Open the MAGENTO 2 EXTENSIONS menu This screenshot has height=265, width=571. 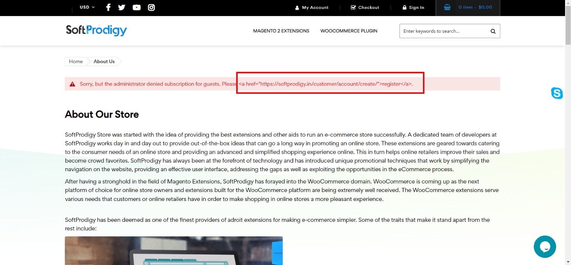coord(281,31)
